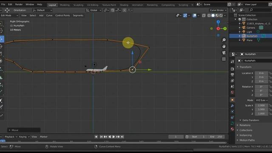
Task: Open the Render properties tab
Action: [232, 69]
